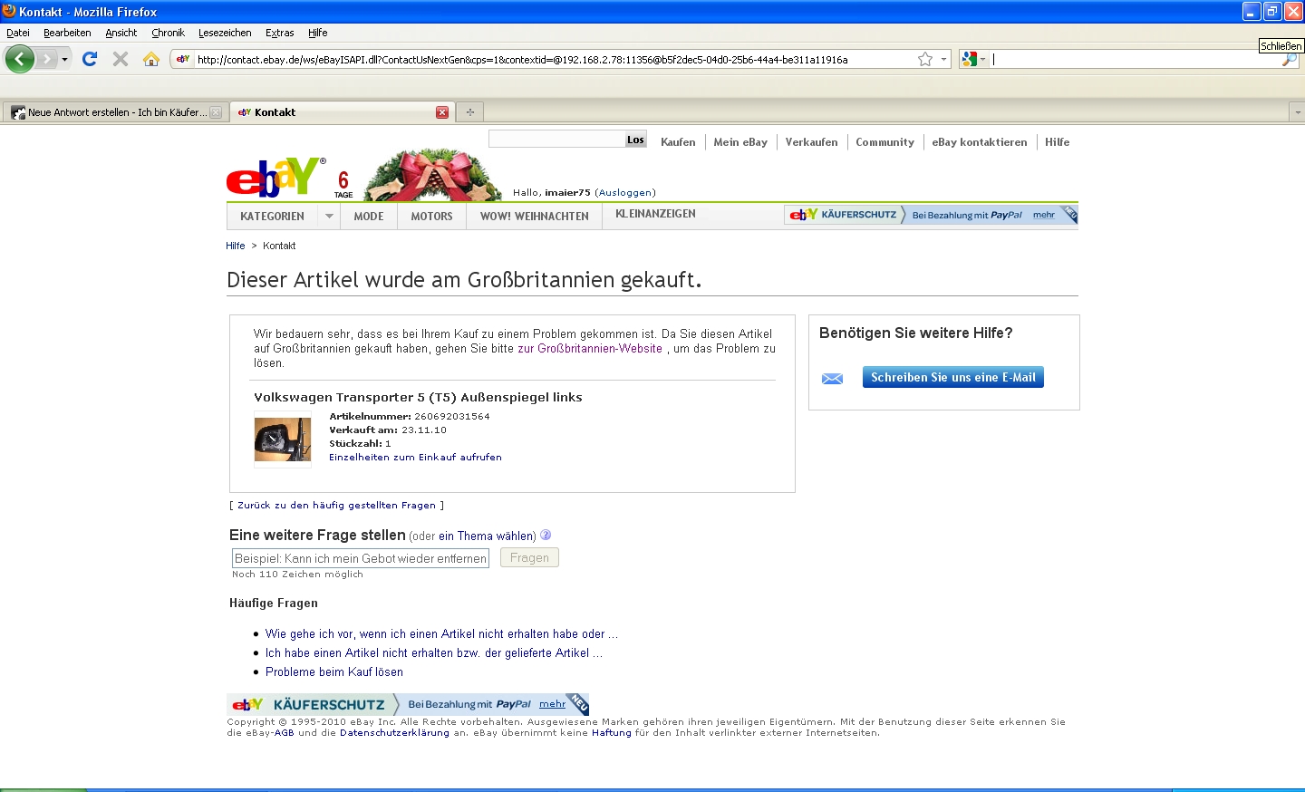Click Einzelheiten zum Einkauf aufrufen
The image size is (1305, 792).
pyautogui.click(x=415, y=458)
